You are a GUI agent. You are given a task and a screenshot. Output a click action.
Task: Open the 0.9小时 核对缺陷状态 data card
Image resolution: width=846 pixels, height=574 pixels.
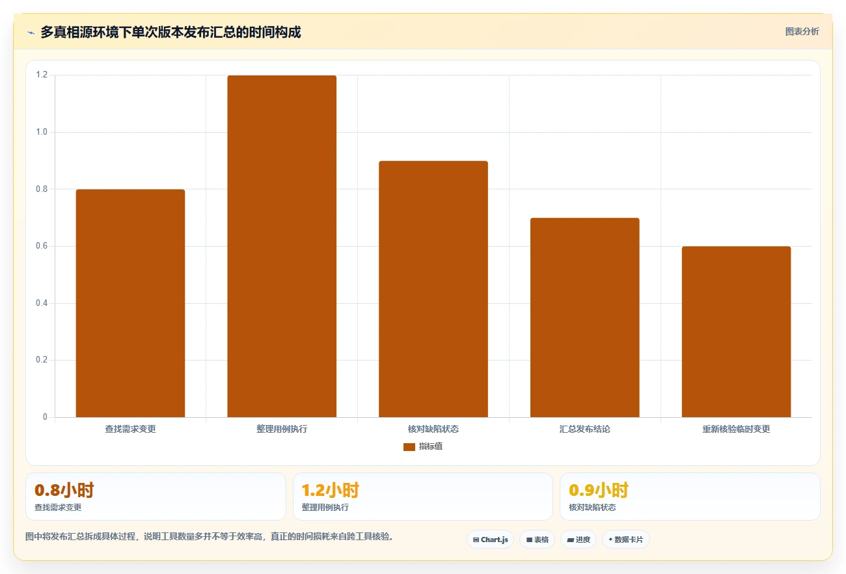click(690, 497)
